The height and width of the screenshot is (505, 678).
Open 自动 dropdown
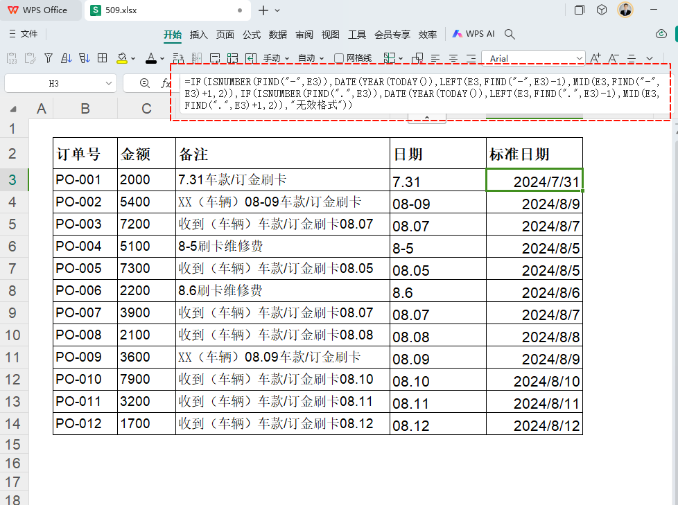(x=311, y=58)
